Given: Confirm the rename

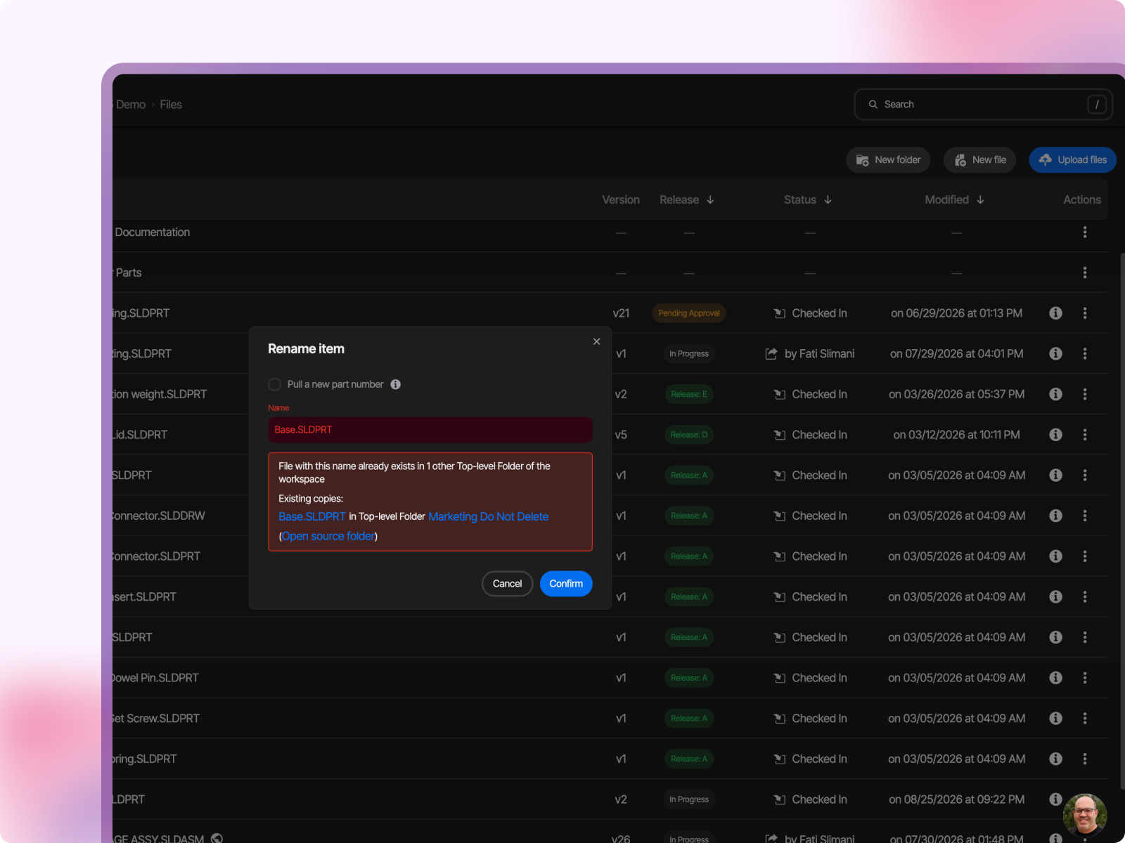Looking at the screenshot, I should pos(566,584).
